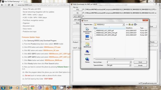161x90 pixels.
Task: Open Skype from the taskbar
Action: click(54, 88)
